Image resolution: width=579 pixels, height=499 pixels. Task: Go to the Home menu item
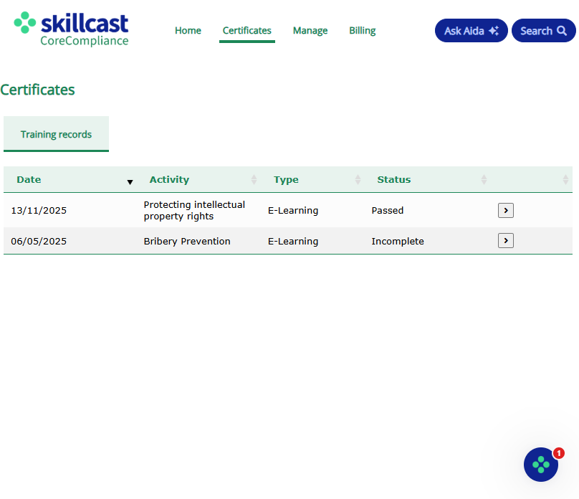click(188, 31)
